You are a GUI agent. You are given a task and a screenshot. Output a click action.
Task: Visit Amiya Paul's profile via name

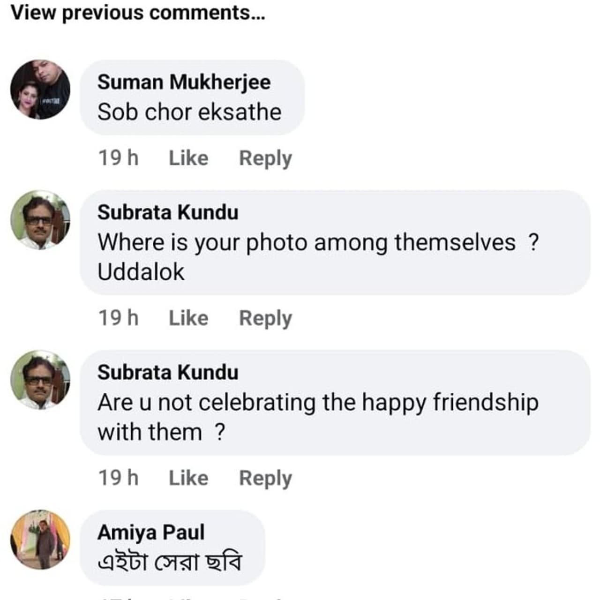pyautogui.click(x=151, y=532)
